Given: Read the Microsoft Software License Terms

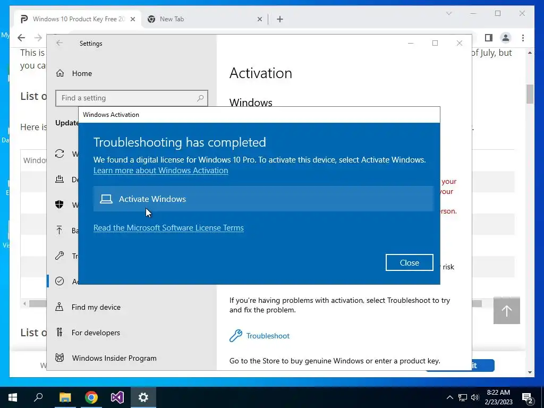Looking at the screenshot, I should (x=168, y=227).
